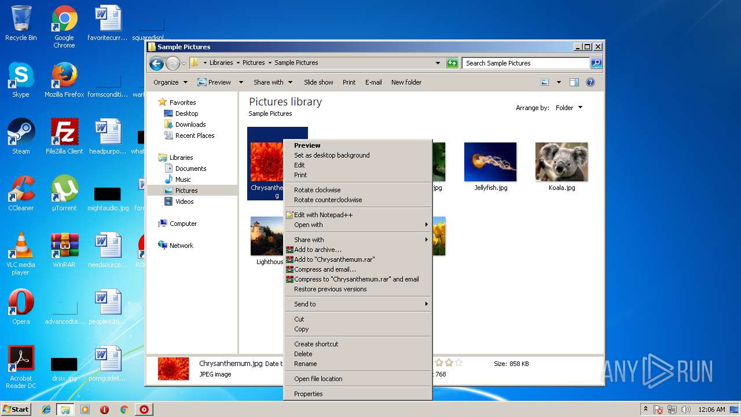
Task: Click the search magnifier icon in Explorer
Action: click(596, 63)
